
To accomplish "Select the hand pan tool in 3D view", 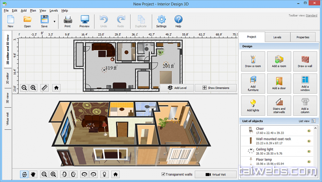I will pyautogui.click(x=34, y=174).
